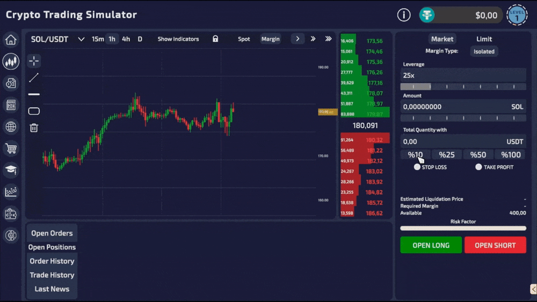
Task: Choose the trend line drawing tool
Action: pos(34,78)
